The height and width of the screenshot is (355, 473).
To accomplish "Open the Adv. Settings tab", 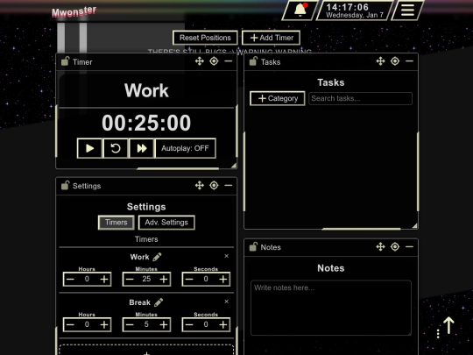I will 166,223.
